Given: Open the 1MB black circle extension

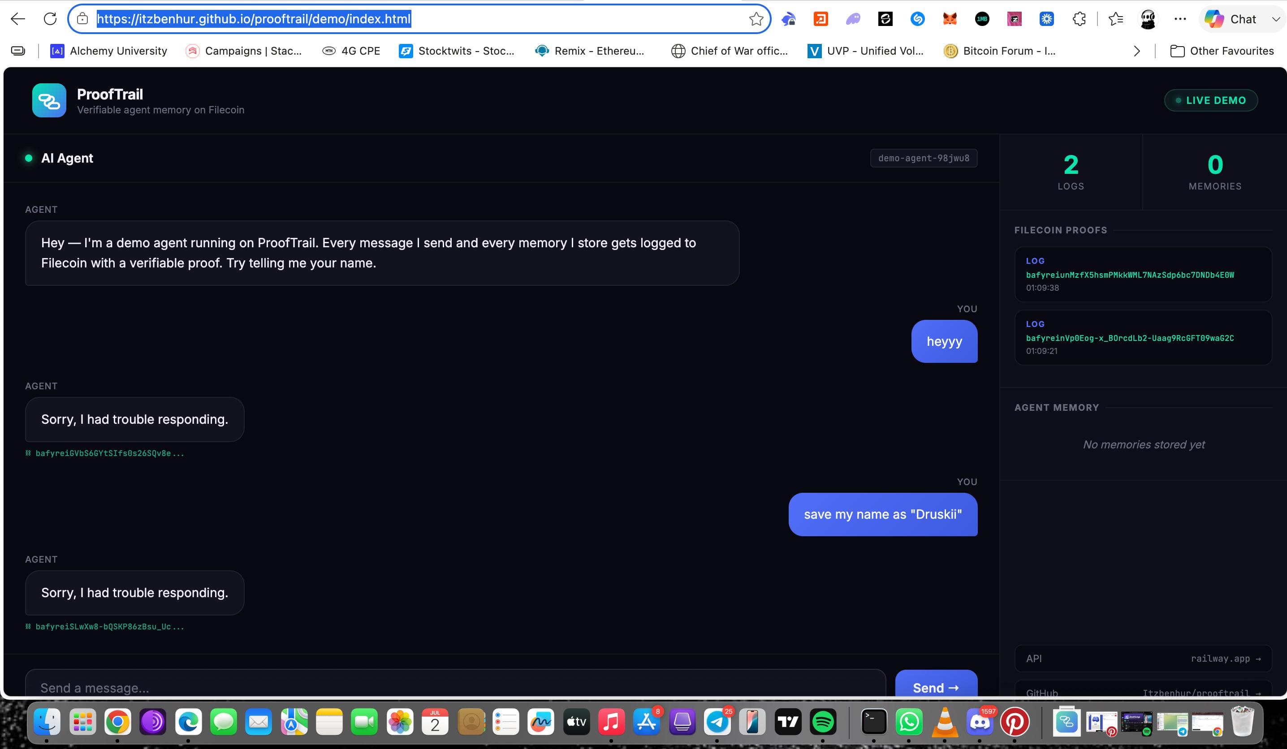Looking at the screenshot, I should (x=981, y=19).
